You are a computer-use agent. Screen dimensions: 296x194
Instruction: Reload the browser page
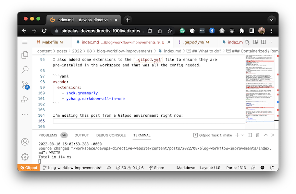pos(44,31)
